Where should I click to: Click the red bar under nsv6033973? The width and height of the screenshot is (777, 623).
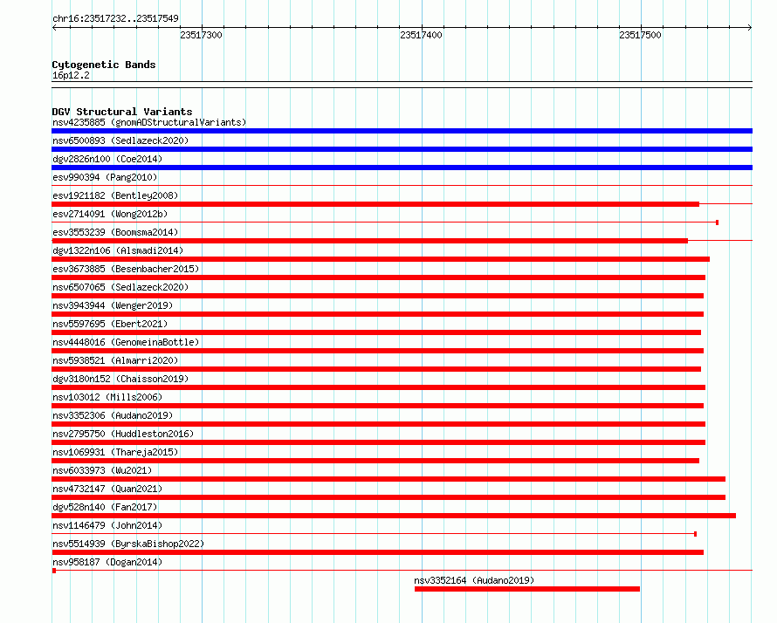[388, 479]
